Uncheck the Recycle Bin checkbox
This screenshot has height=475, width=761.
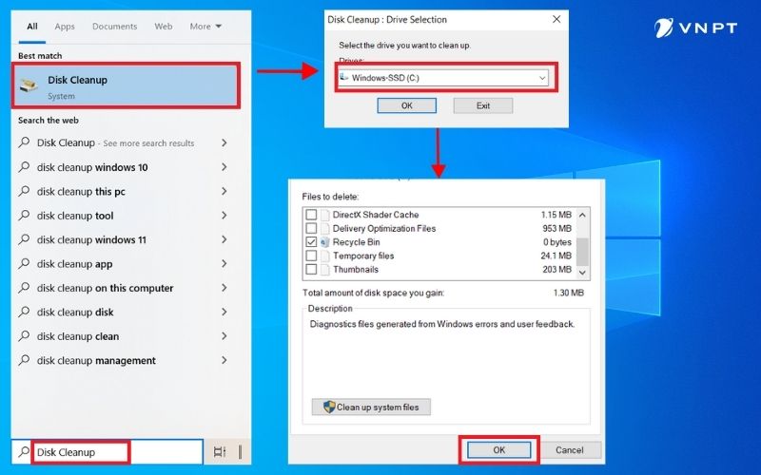point(311,242)
